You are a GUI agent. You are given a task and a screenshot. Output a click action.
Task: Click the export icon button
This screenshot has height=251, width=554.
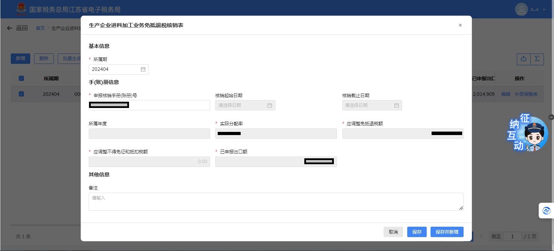pyautogui.click(x=523, y=59)
